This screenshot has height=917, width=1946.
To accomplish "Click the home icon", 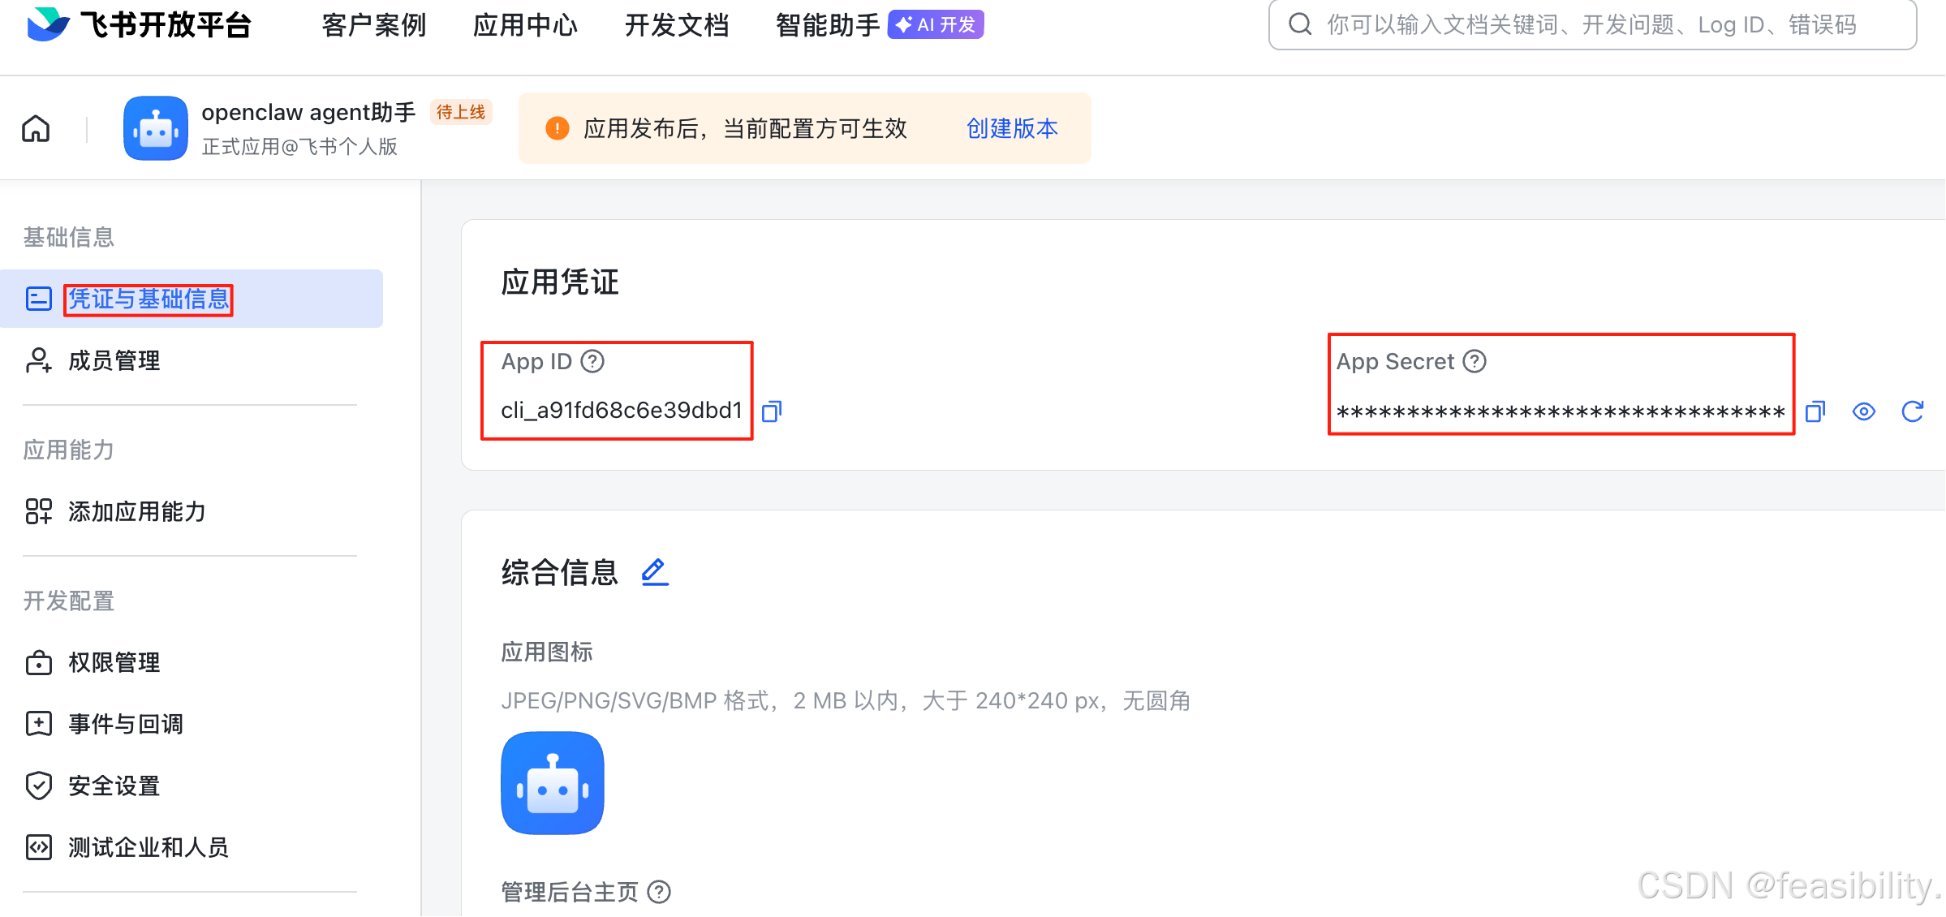I will [x=35, y=128].
